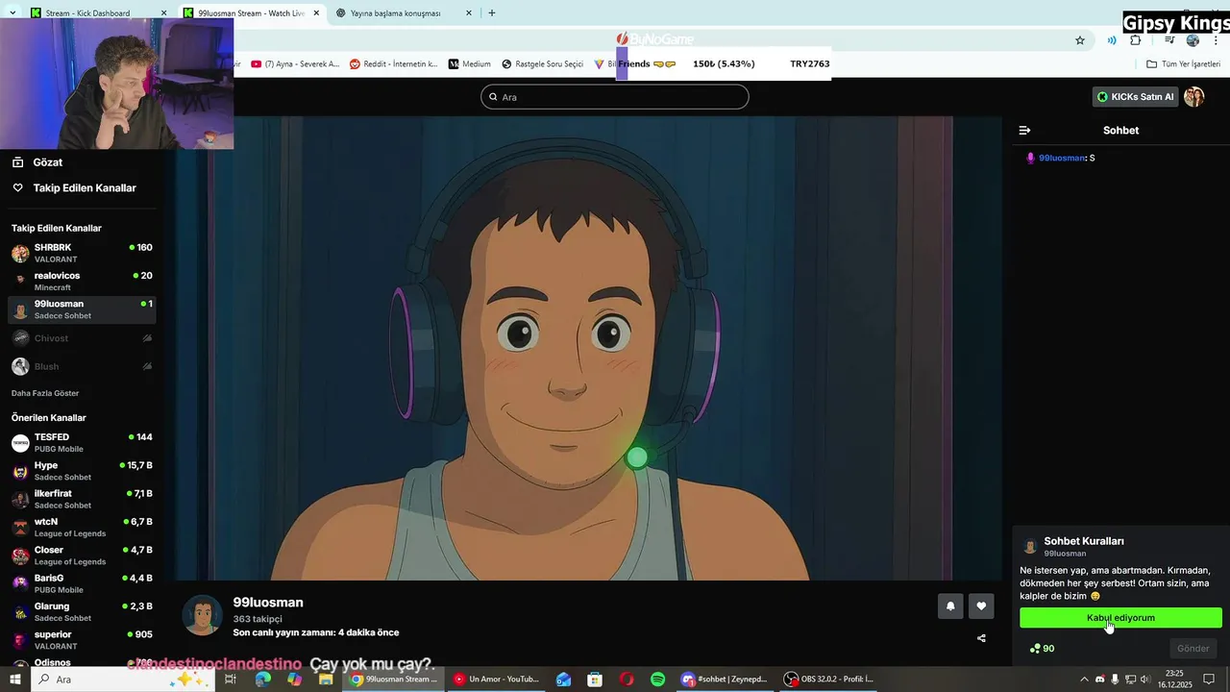Open Chrome extensions puzzle icon

[x=1136, y=40]
